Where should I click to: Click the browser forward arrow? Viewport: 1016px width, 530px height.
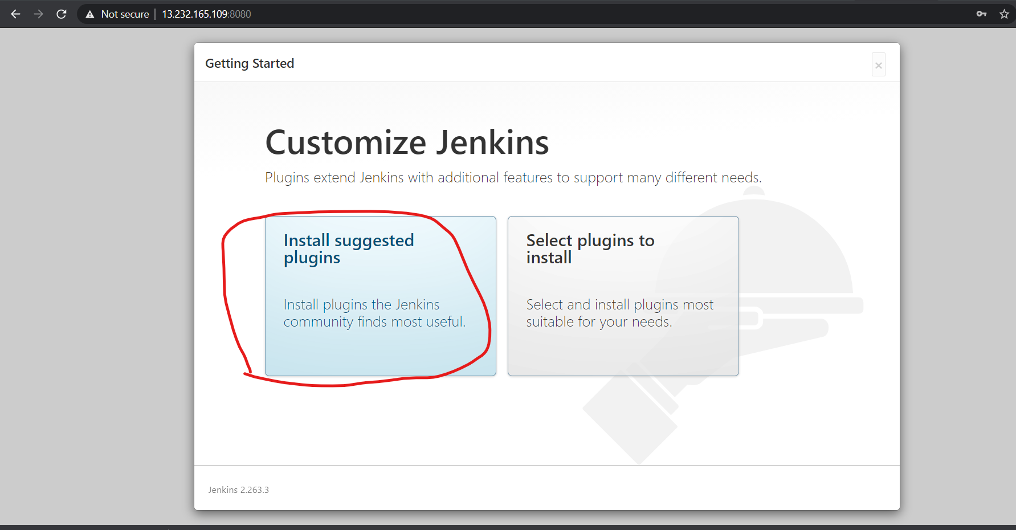tap(38, 14)
